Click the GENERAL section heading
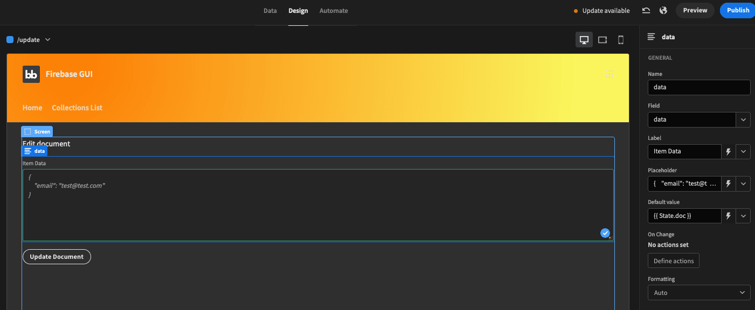Viewport: 755px width, 310px height. point(660,58)
